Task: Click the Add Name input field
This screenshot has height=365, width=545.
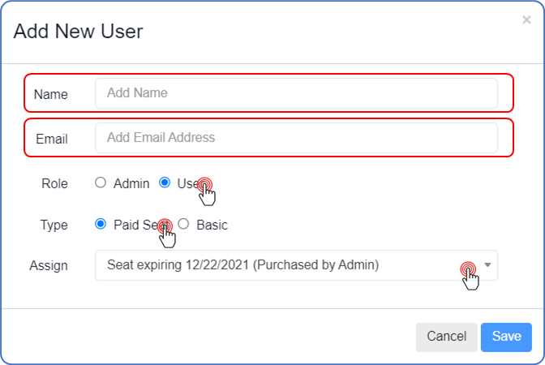Action: pyautogui.click(x=296, y=93)
